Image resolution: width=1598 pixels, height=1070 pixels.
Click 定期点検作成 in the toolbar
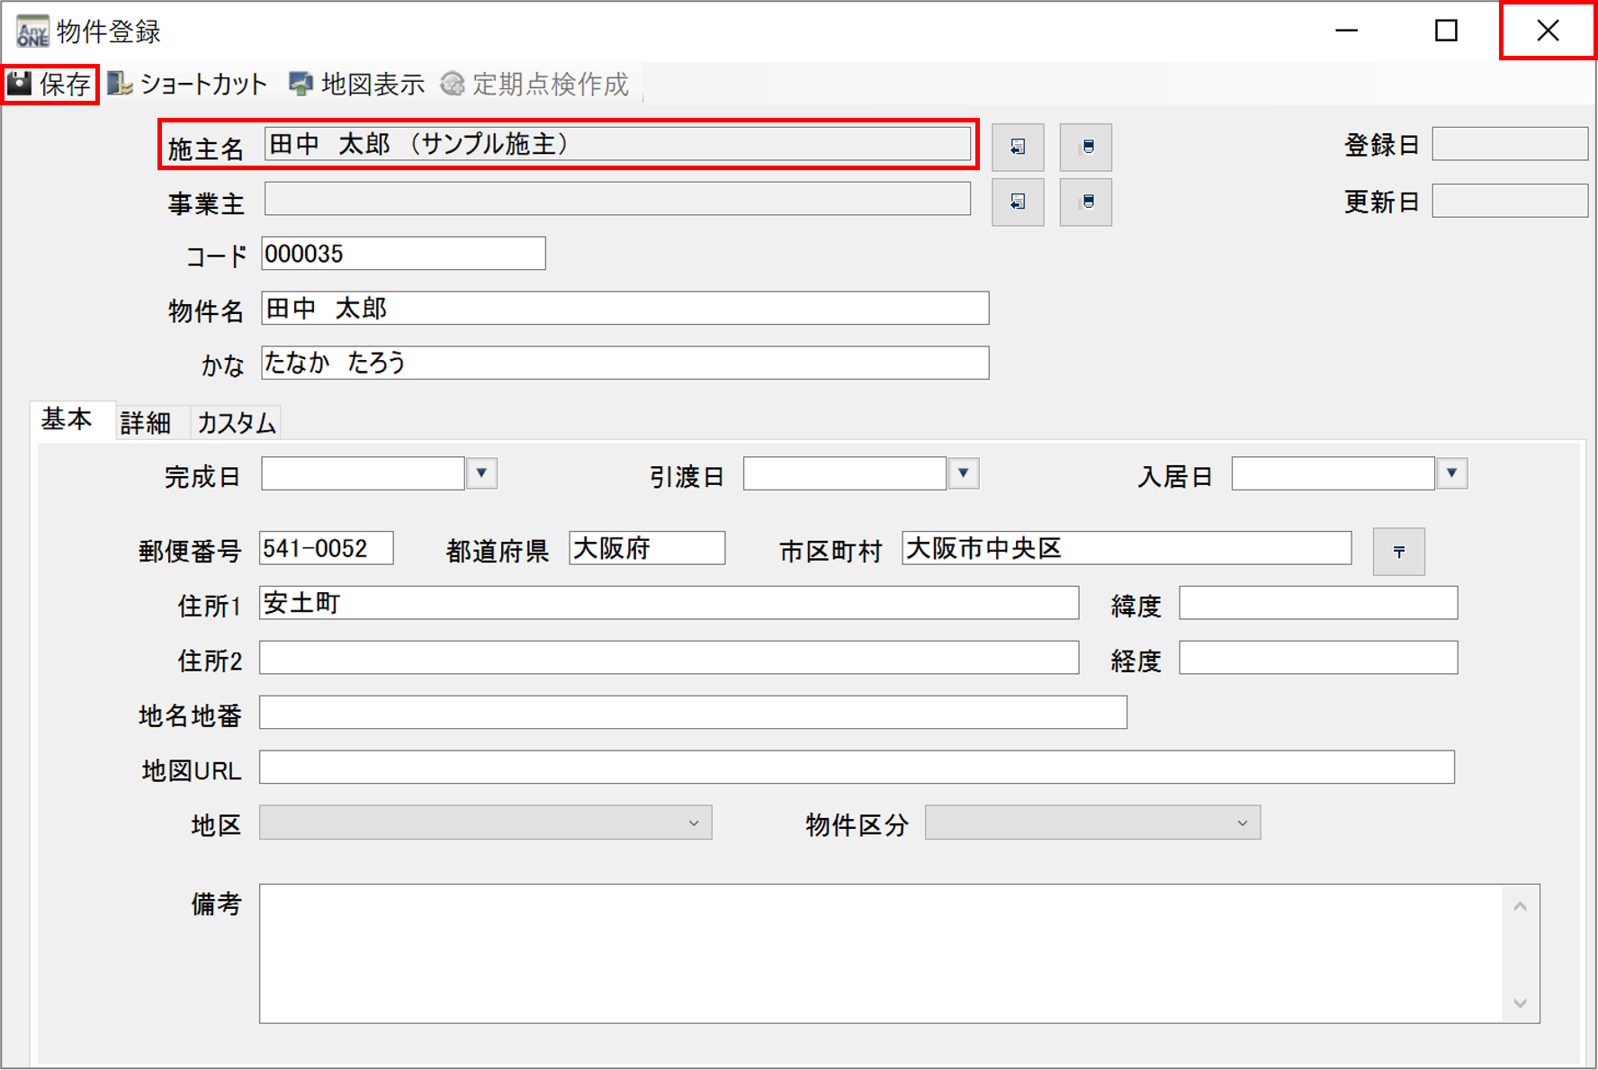(x=534, y=85)
